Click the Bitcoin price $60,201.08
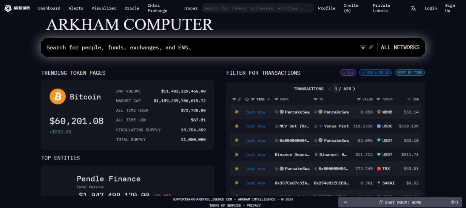466x208 pixels. tap(77, 121)
